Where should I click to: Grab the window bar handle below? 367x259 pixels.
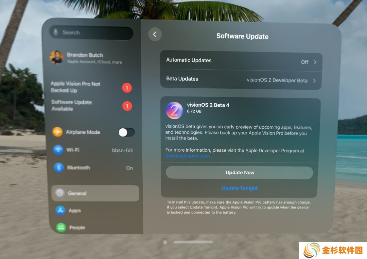[193, 242]
